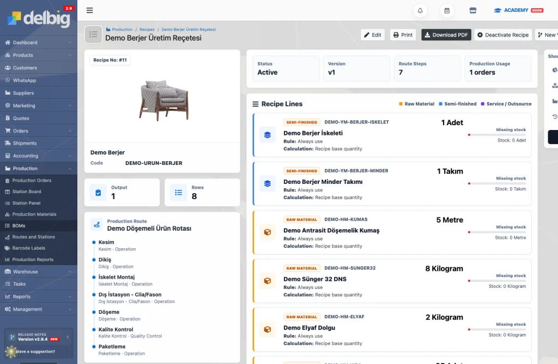Open the Demo Berjer armchair thumbnail
The width and height of the screenshot is (558, 364).
(x=163, y=100)
